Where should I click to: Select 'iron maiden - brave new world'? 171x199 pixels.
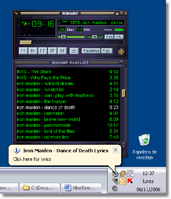point(68,119)
